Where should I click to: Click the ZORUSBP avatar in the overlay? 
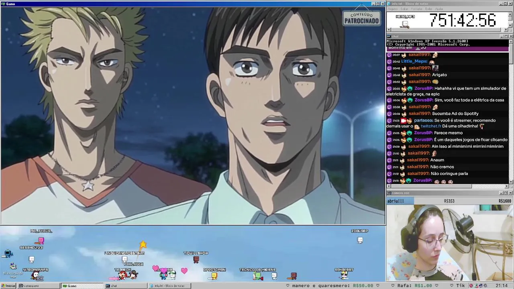tap(360, 240)
